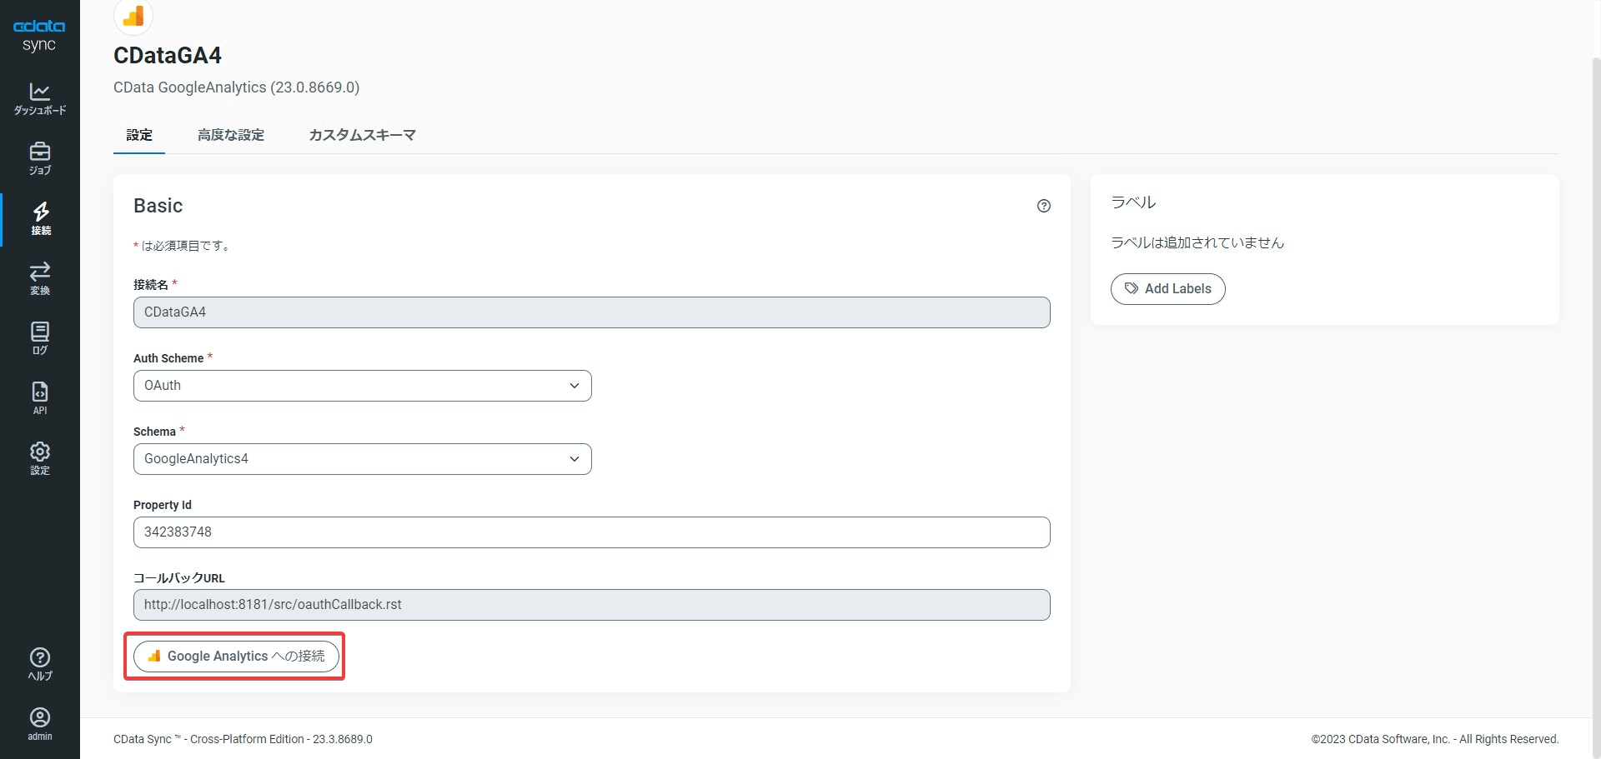Open the Dashboard from sidebar
The image size is (1601, 759).
pyautogui.click(x=40, y=98)
